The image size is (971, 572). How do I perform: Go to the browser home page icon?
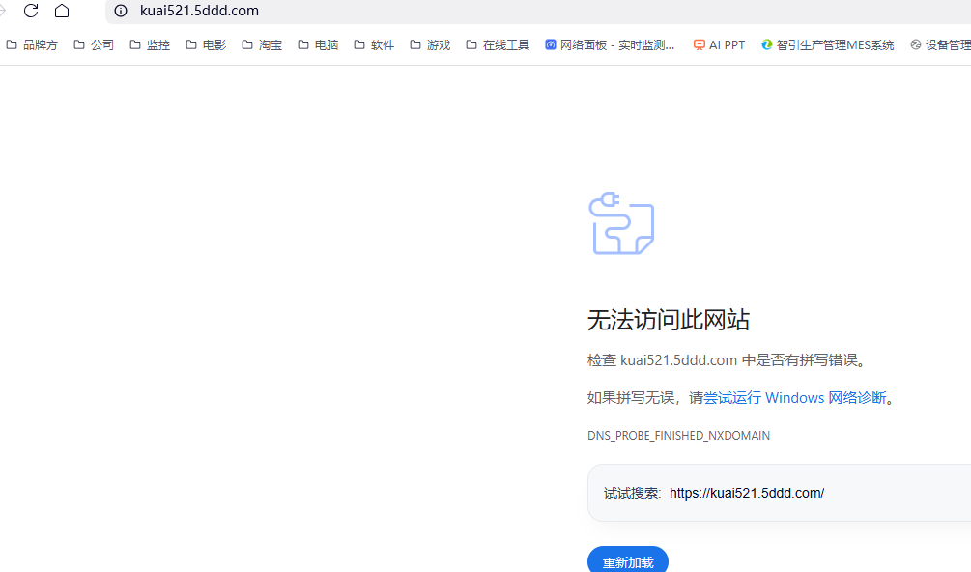click(x=62, y=11)
